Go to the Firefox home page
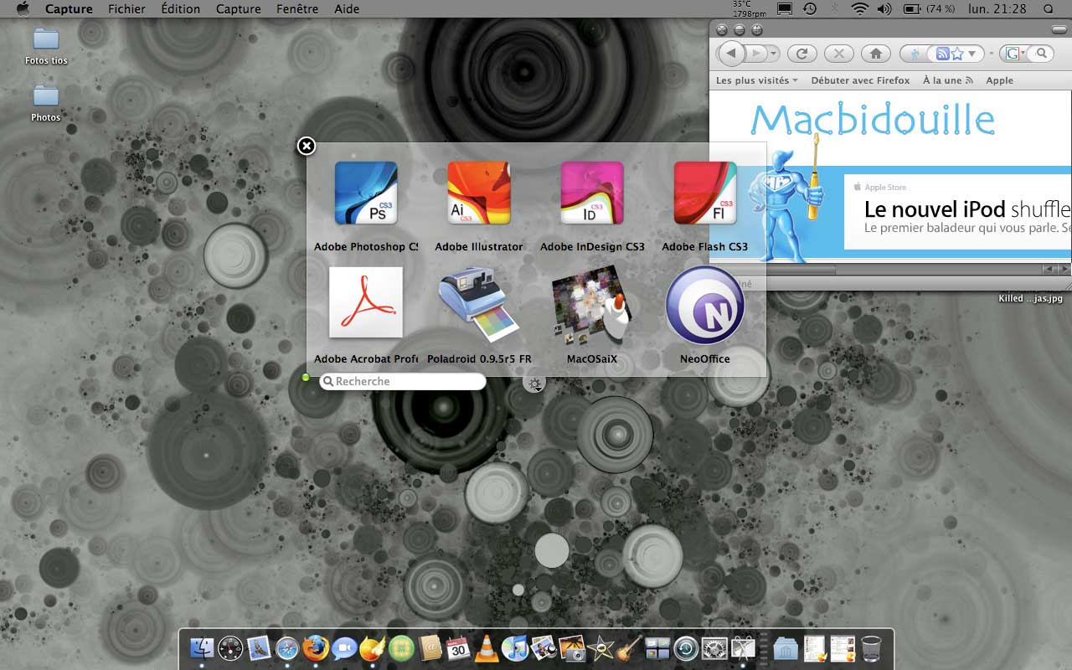 point(875,53)
